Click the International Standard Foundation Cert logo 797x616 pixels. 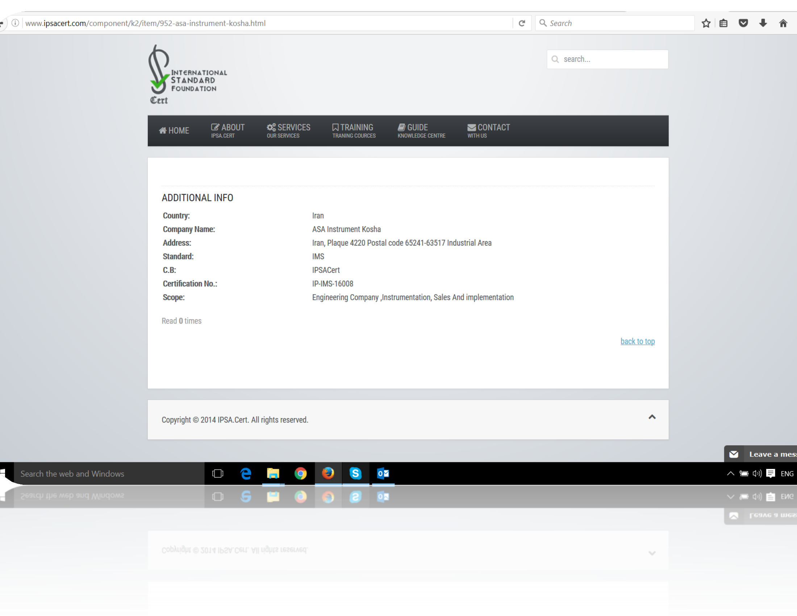[187, 75]
